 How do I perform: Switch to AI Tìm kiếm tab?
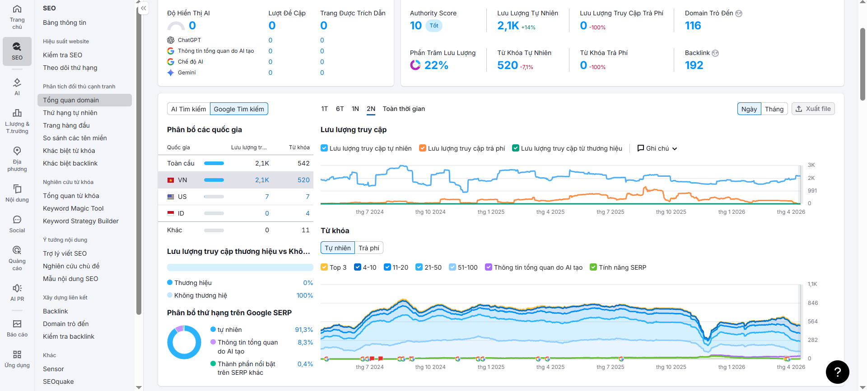click(x=189, y=109)
